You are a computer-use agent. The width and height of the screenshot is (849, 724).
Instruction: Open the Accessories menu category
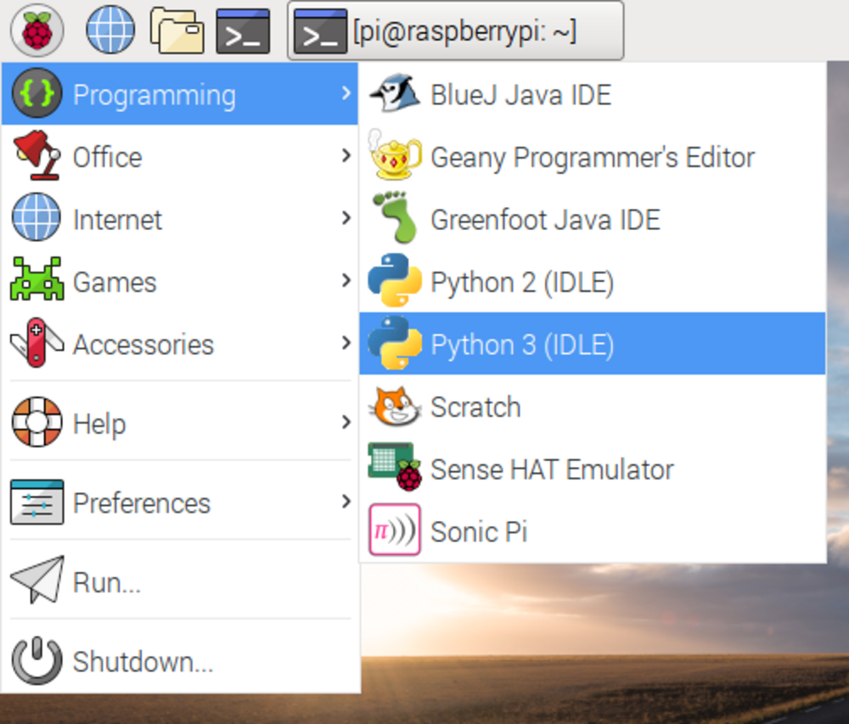coord(180,343)
